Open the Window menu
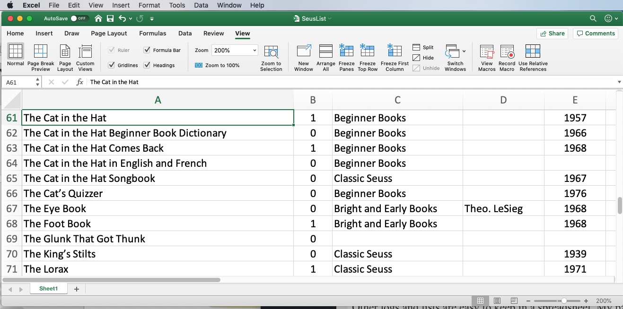This screenshot has width=623, height=309. tap(229, 5)
